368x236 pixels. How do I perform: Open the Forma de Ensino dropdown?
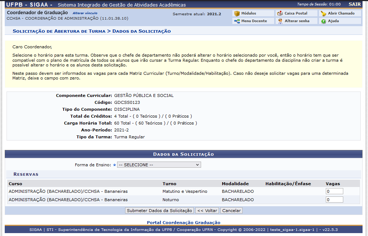pyautogui.click(x=159, y=165)
